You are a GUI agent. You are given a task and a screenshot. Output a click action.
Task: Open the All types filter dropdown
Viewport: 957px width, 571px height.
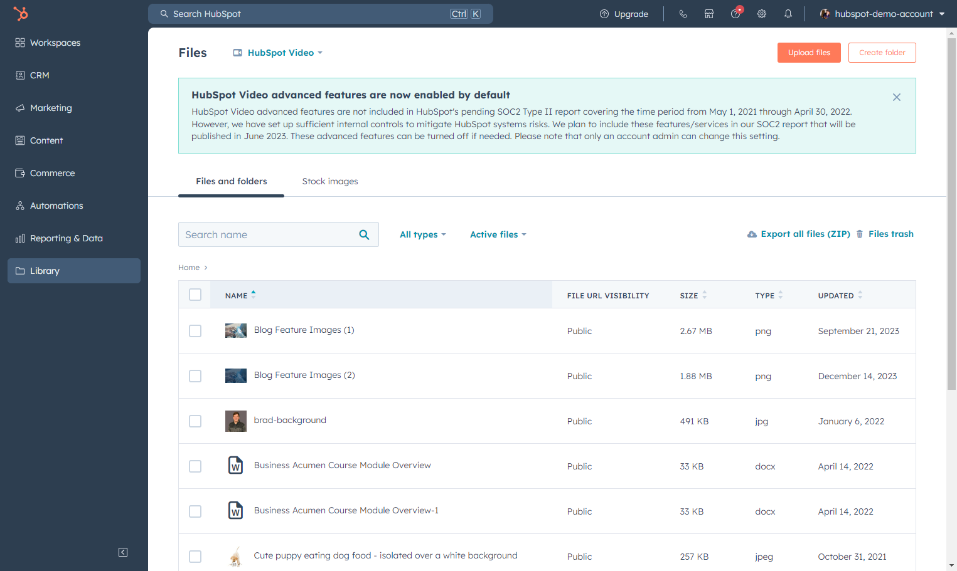click(x=423, y=234)
